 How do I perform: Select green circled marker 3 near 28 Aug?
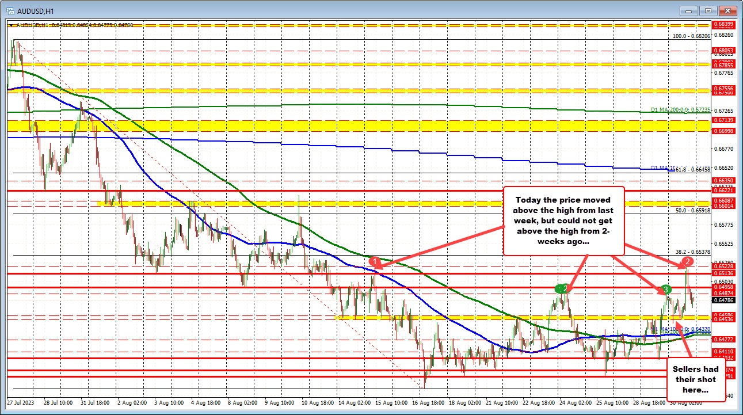point(668,290)
